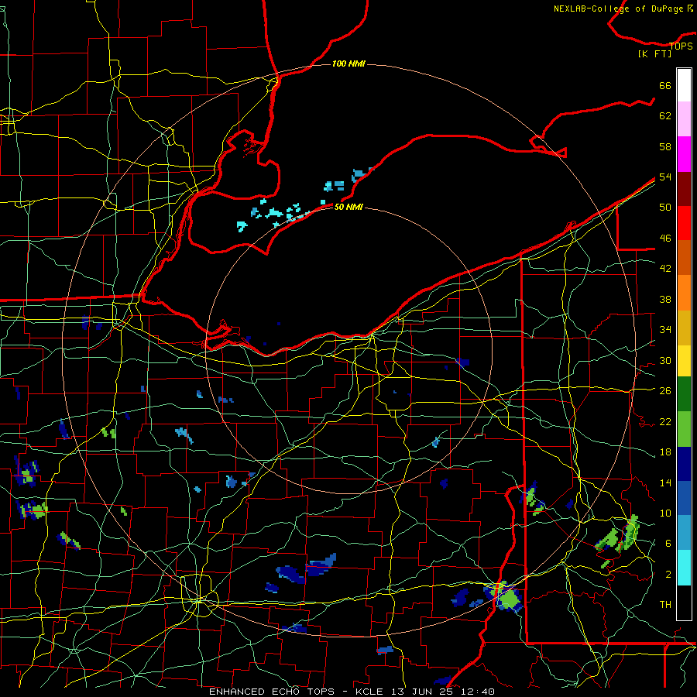
Task: Select the light green legend band
Action: [684, 429]
